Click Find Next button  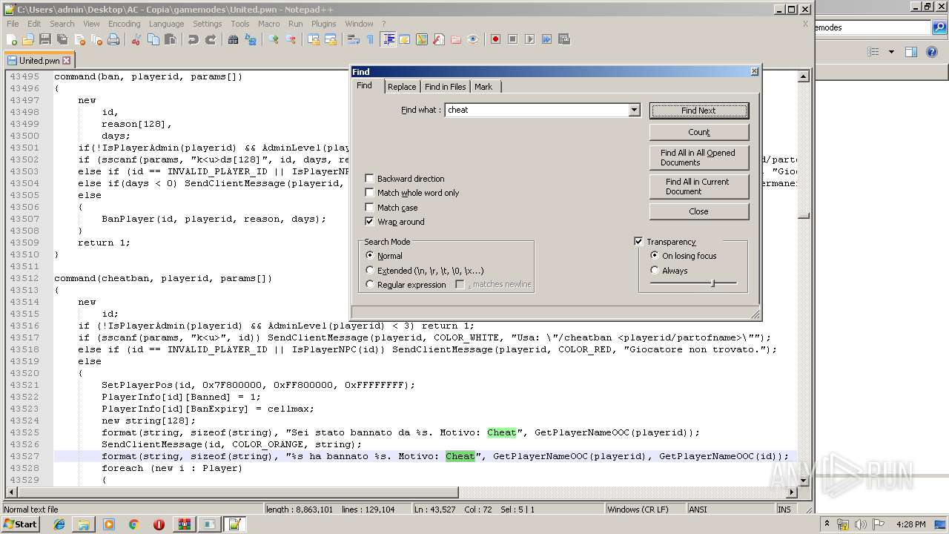pos(699,111)
